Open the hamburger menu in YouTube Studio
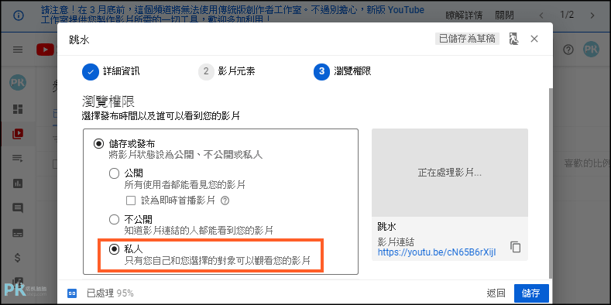This screenshot has width=611, height=305. (18, 50)
